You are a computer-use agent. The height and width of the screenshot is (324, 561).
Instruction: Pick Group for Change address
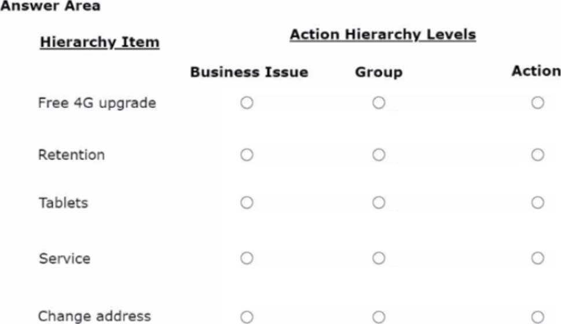coord(379,316)
